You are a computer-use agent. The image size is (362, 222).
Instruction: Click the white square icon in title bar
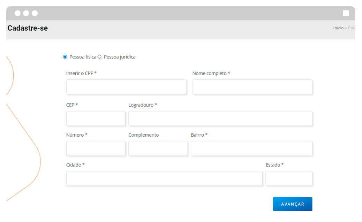click(x=346, y=13)
